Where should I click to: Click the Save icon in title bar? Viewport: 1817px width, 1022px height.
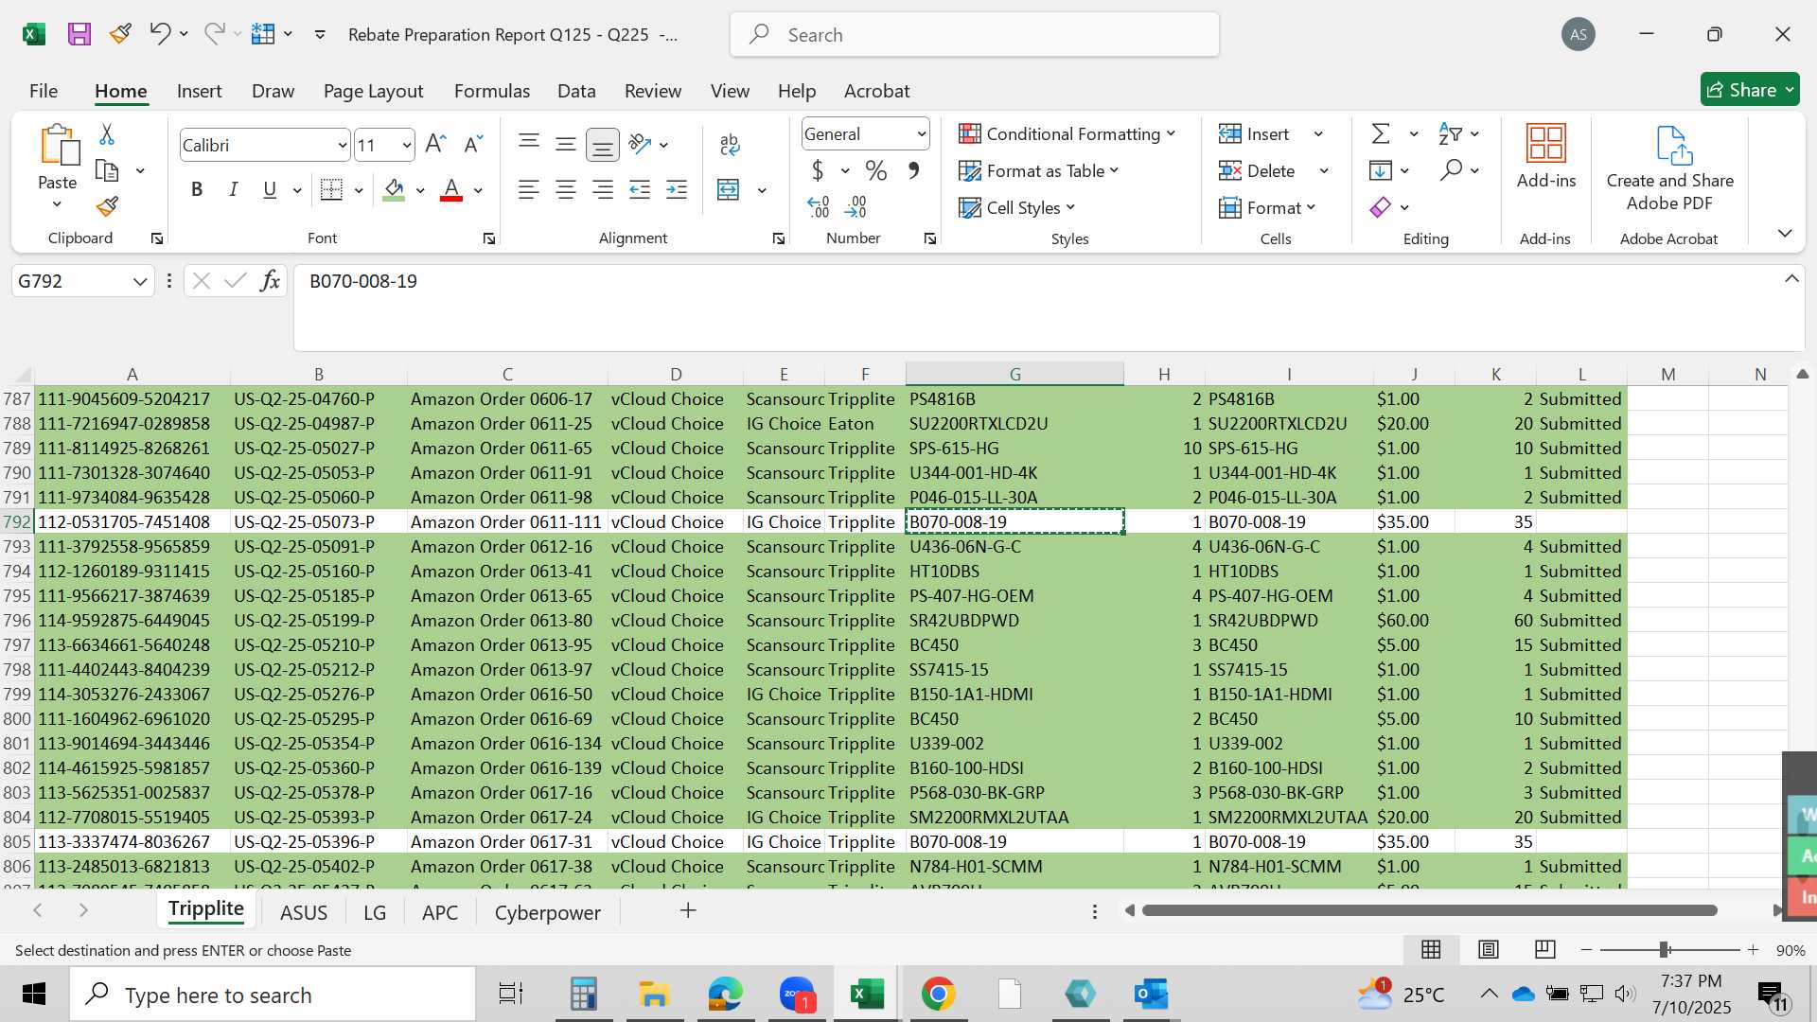[x=79, y=34]
